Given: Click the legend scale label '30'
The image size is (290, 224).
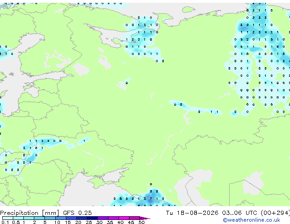Looking at the screenshot, I should point(99,222).
